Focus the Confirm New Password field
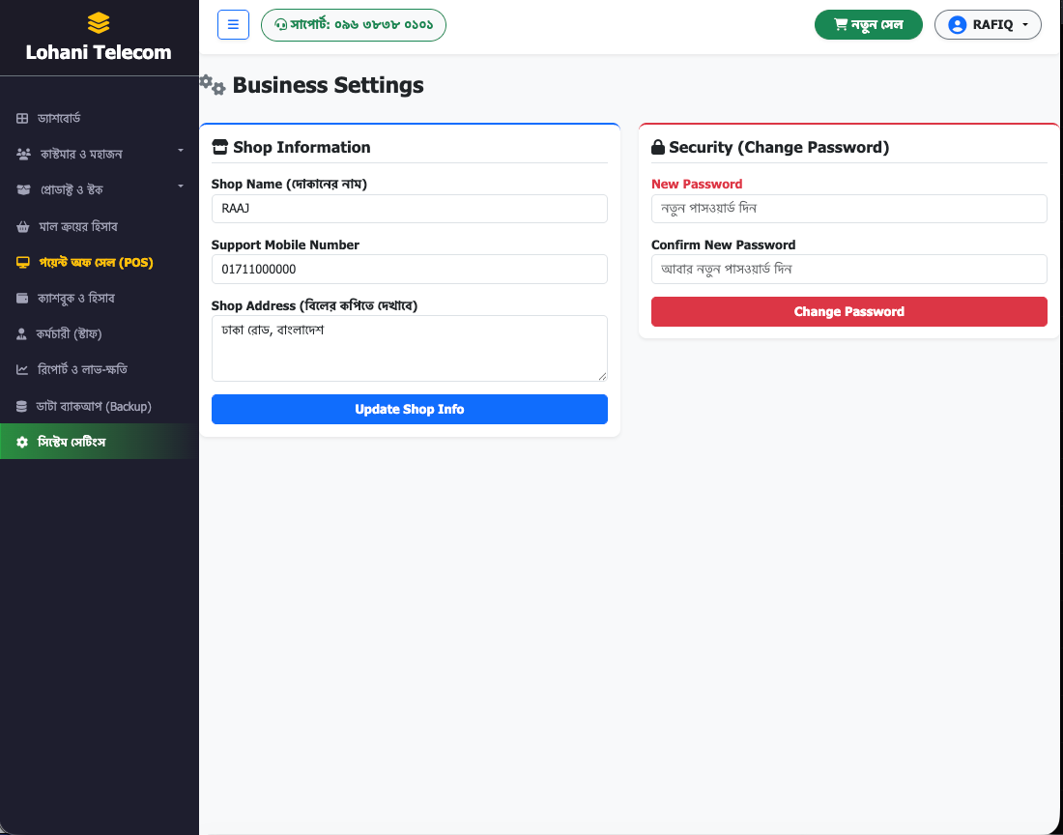This screenshot has height=835, width=1063. (849, 269)
